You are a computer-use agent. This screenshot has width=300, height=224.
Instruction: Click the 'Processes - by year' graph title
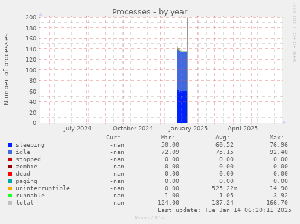[150, 12]
